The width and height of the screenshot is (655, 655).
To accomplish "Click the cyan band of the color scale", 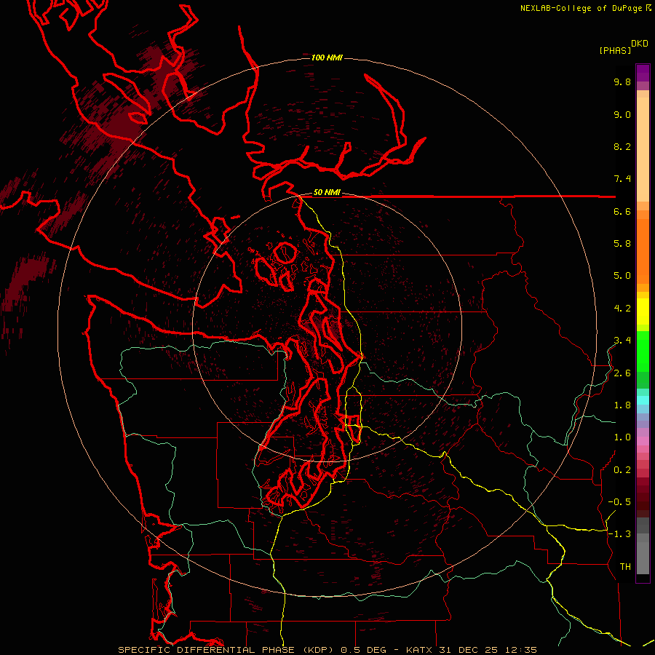I will 643,400.
